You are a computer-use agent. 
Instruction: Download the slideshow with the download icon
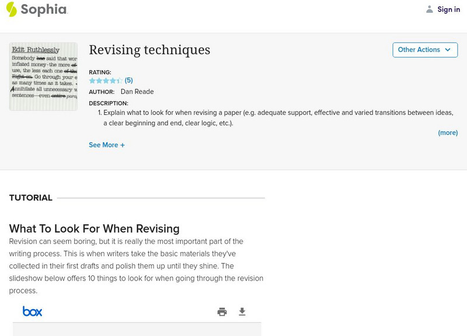[x=242, y=312]
